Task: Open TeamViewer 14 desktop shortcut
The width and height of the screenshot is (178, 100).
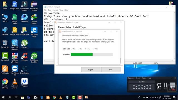Action: click(x=15, y=71)
